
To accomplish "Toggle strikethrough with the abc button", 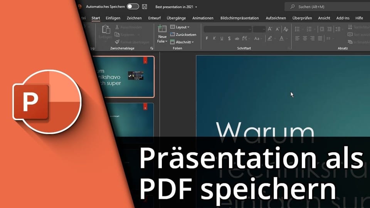I will pos(237,39).
